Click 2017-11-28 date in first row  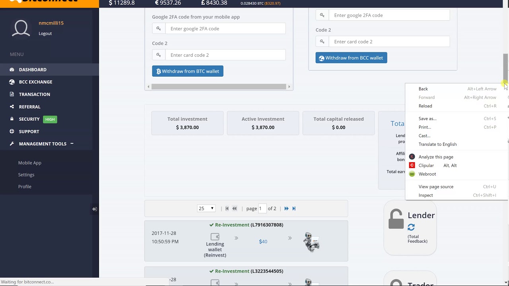164,233
